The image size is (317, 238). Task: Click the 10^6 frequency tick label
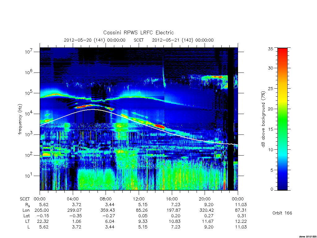[x=29, y=72]
